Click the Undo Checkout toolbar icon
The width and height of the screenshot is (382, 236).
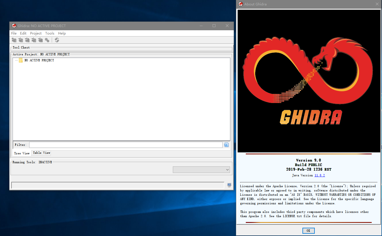click(40, 40)
